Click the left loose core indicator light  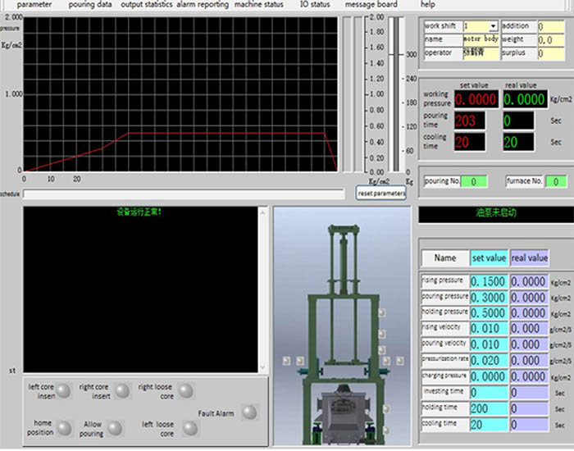pos(190,428)
